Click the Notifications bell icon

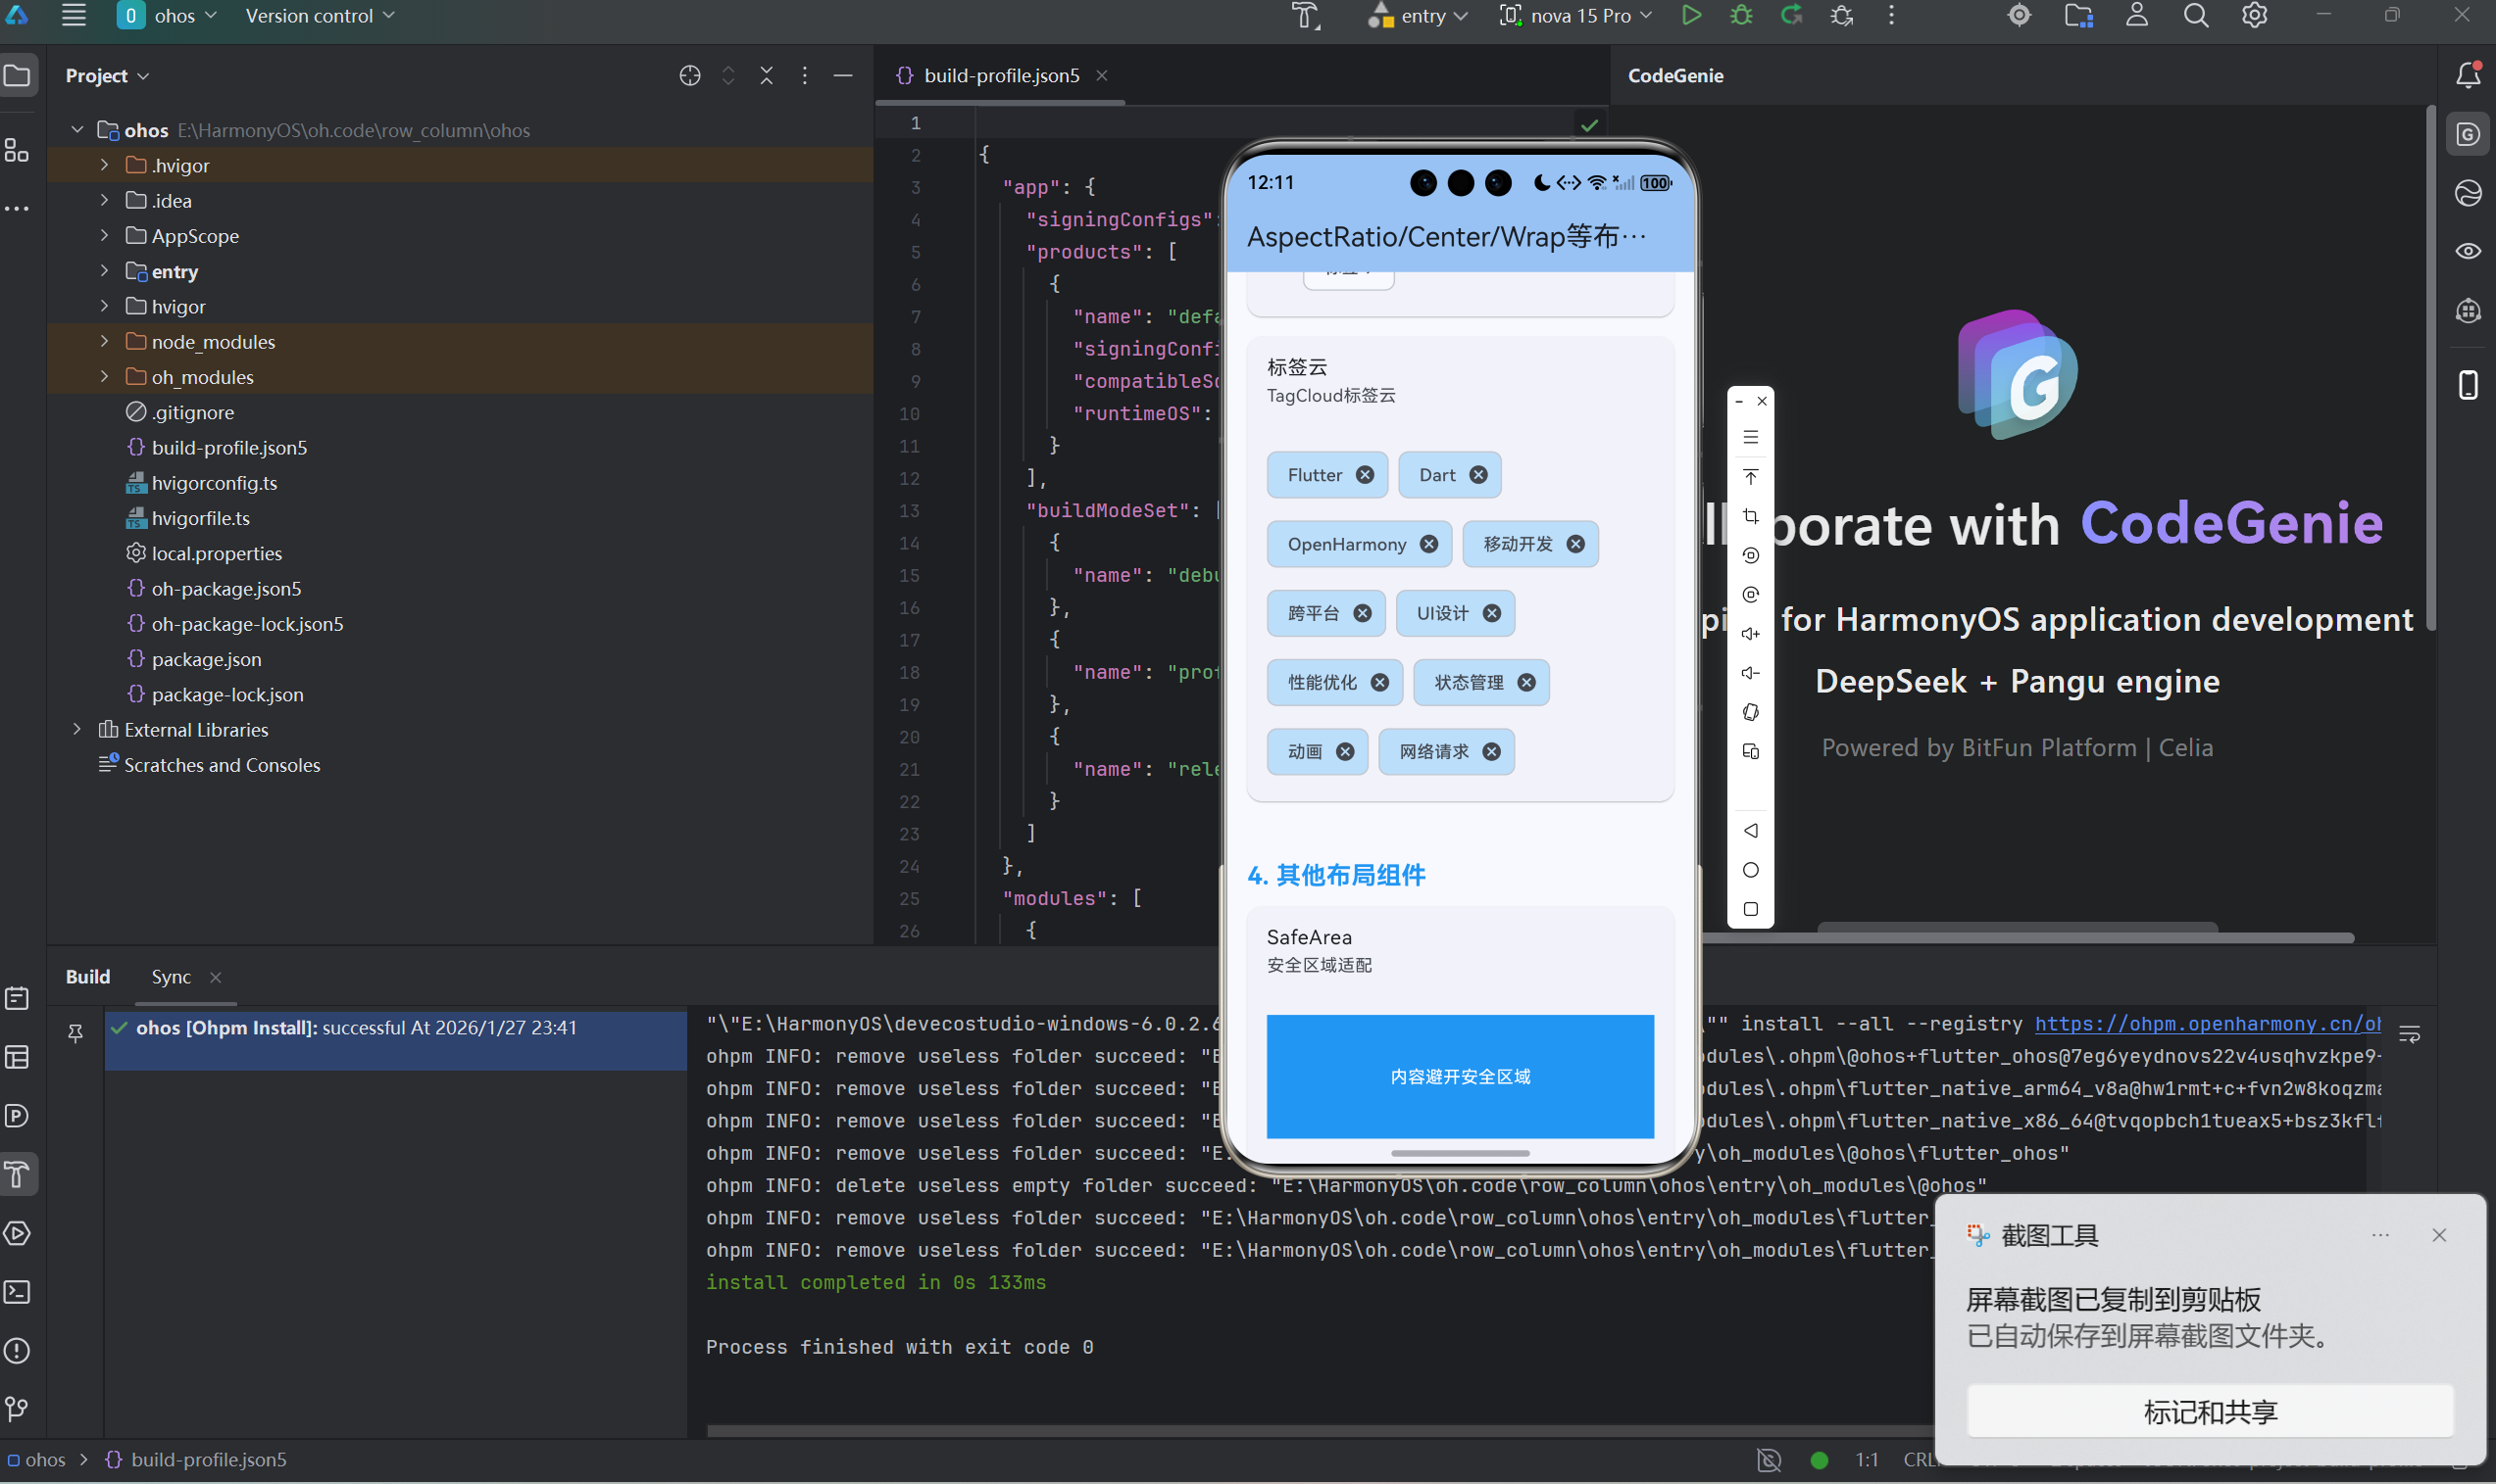[x=2468, y=75]
